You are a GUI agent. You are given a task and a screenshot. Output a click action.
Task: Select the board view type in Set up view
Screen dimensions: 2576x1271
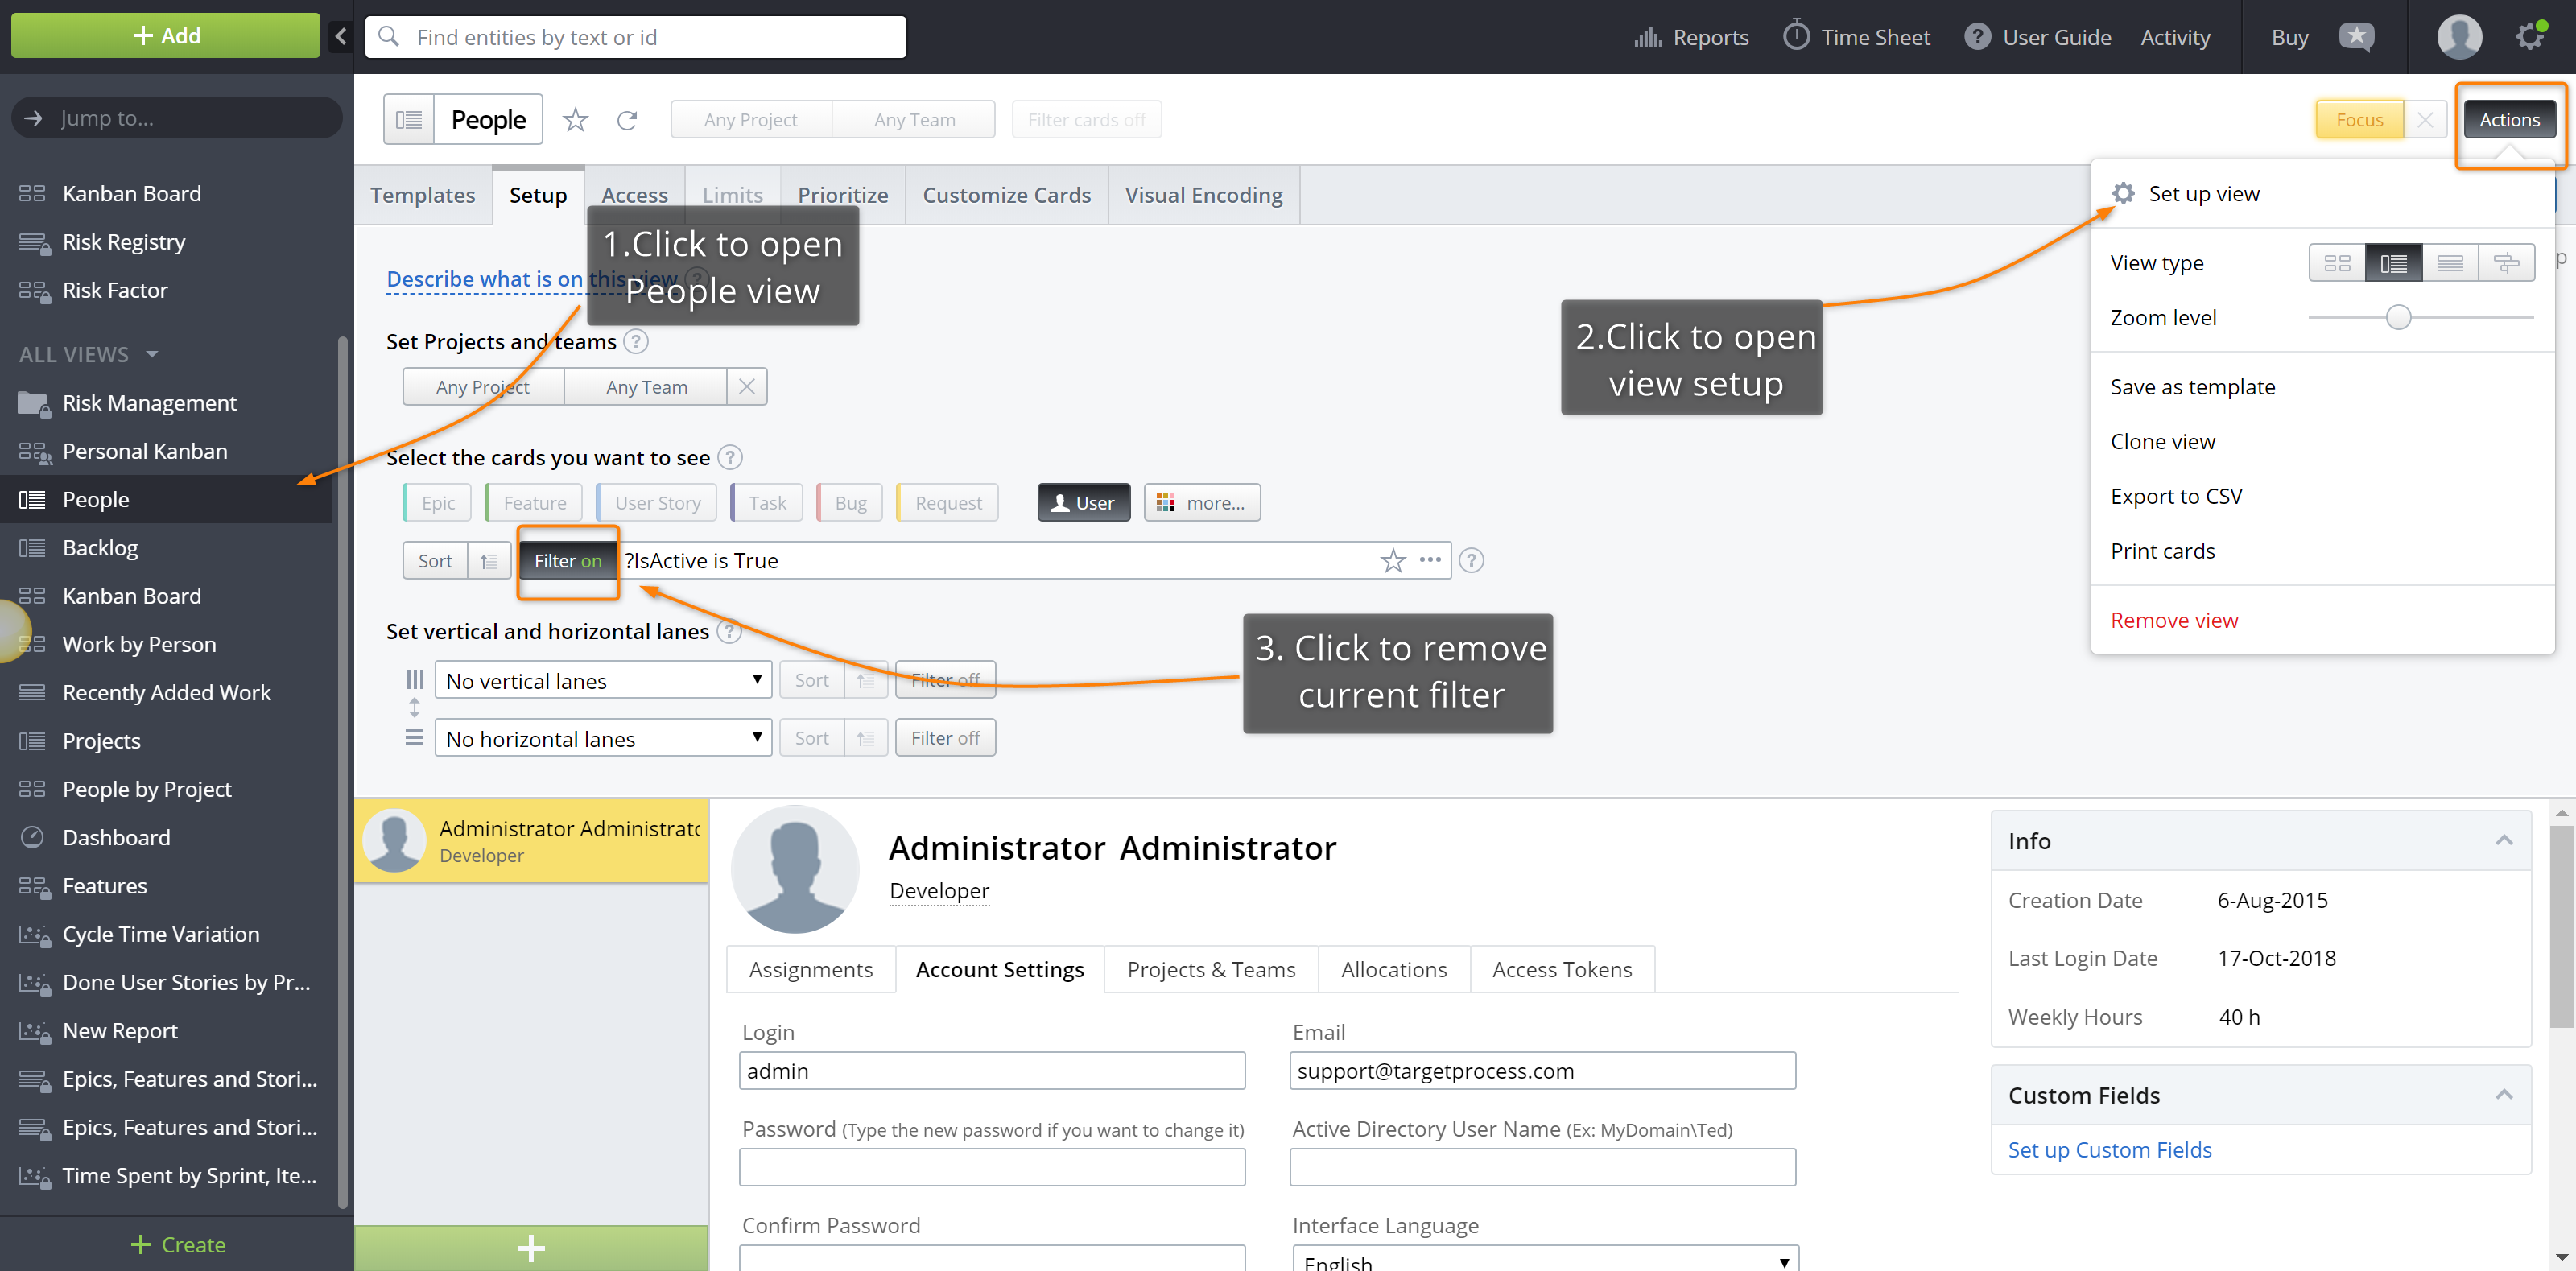(x=2337, y=262)
